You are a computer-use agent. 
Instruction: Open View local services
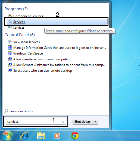pos(26,42)
